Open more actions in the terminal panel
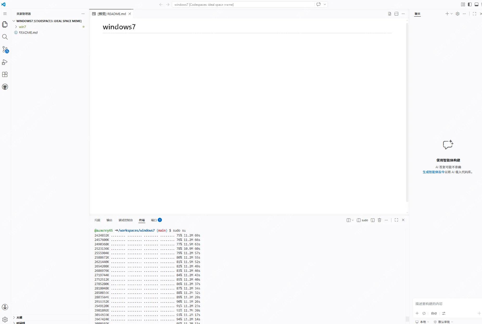This screenshot has width=482, height=324. [x=386, y=220]
